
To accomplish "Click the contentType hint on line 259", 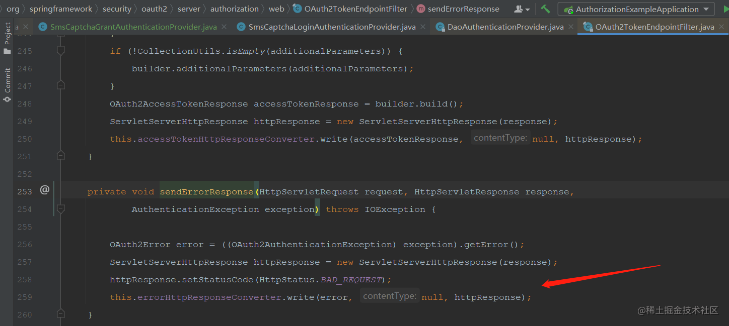I will coord(390,296).
